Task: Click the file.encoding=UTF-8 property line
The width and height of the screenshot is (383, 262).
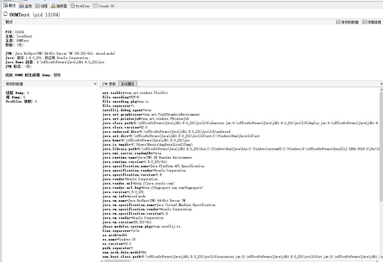Action: pyautogui.click(x=121, y=97)
